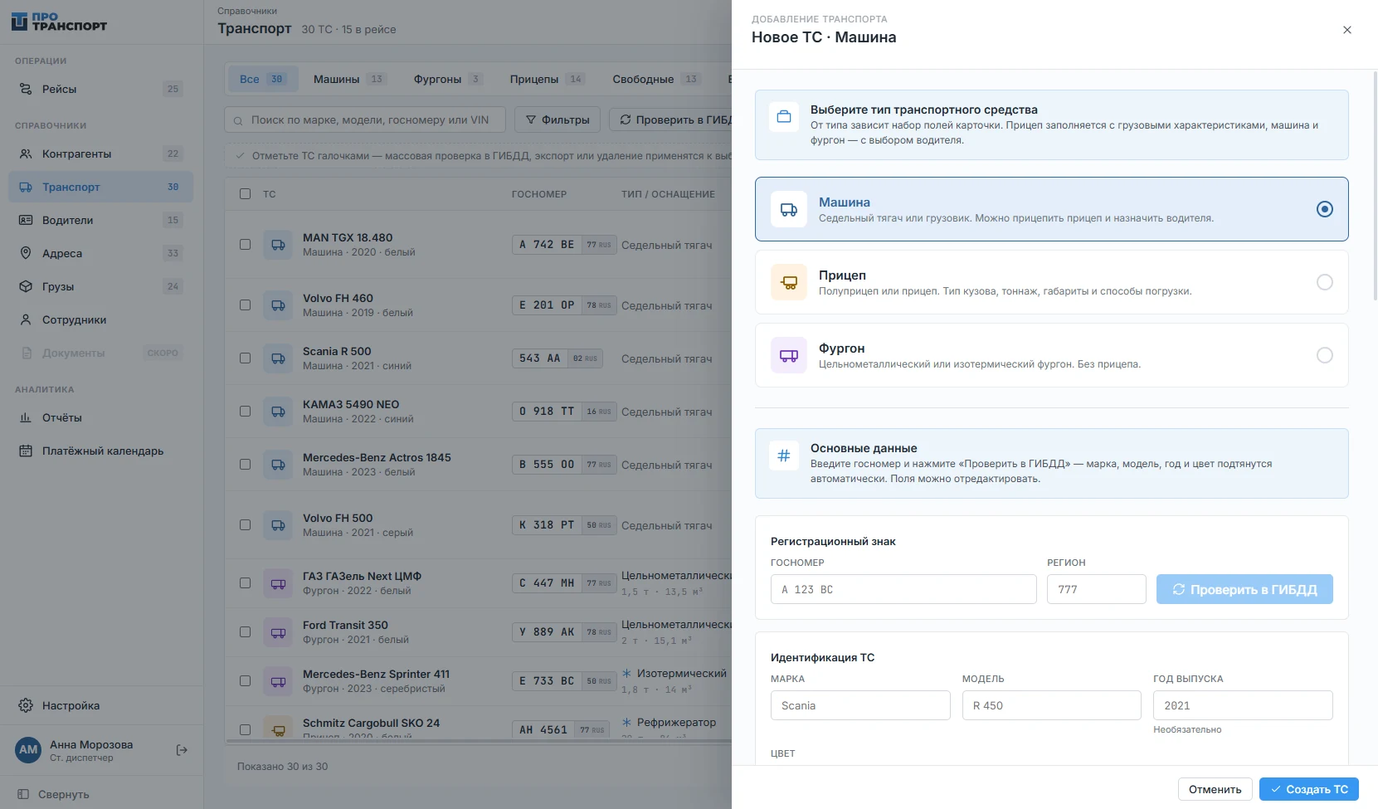Select the Прицеп radio option
Image resolution: width=1378 pixels, height=809 pixels.
1325,282
